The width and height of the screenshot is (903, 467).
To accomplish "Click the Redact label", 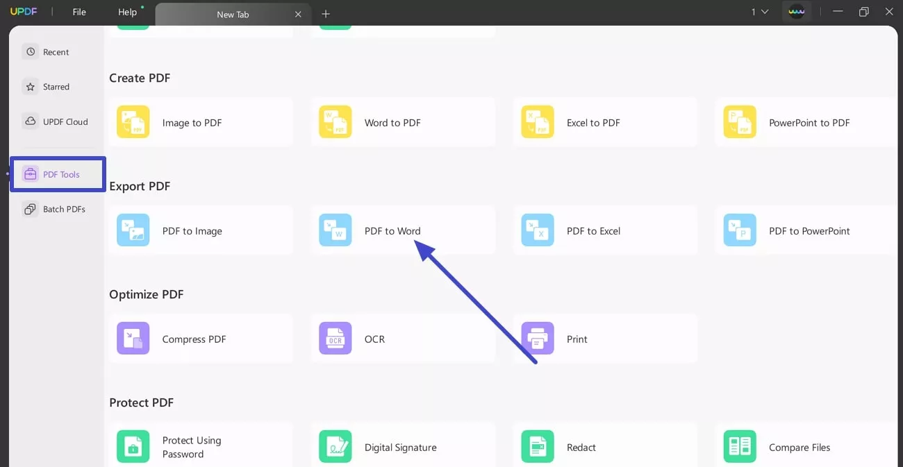I will (x=581, y=448).
